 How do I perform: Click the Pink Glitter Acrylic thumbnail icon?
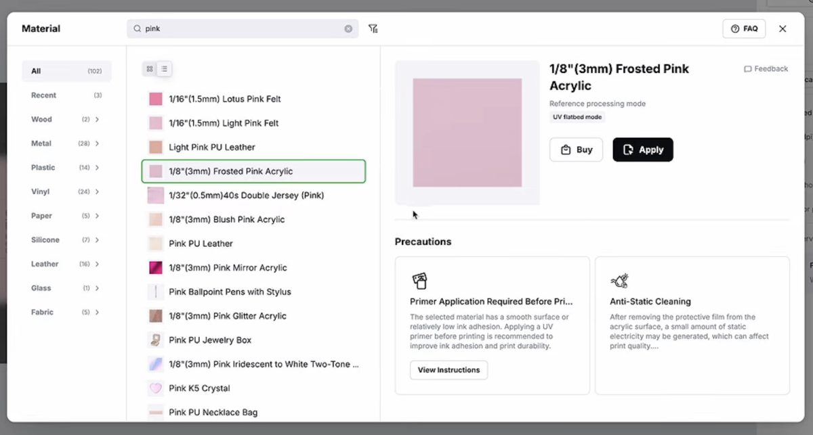[x=156, y=316]
